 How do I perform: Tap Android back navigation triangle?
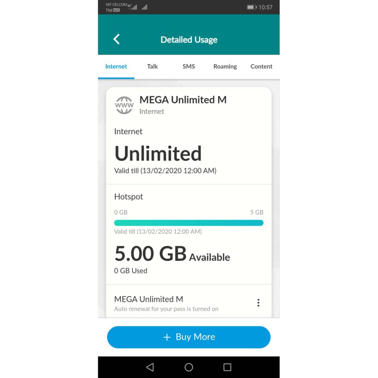click(x=150, y=367)
